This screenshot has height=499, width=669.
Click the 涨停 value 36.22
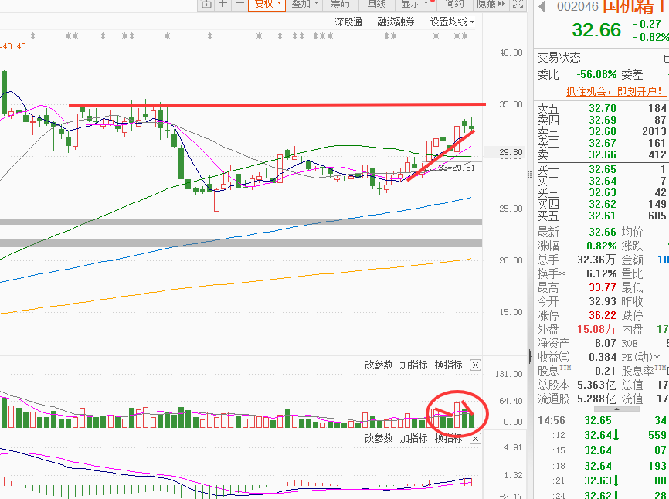pyautogui.click(x=603, y=316)
